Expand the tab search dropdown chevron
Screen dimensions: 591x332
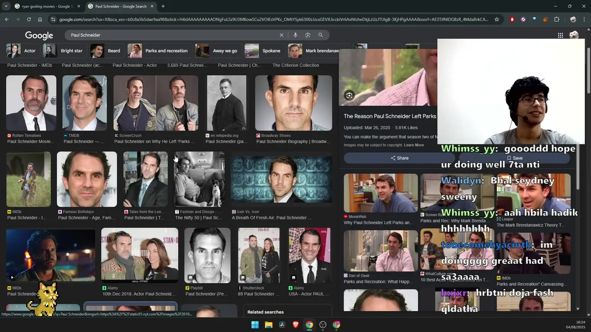5,6
